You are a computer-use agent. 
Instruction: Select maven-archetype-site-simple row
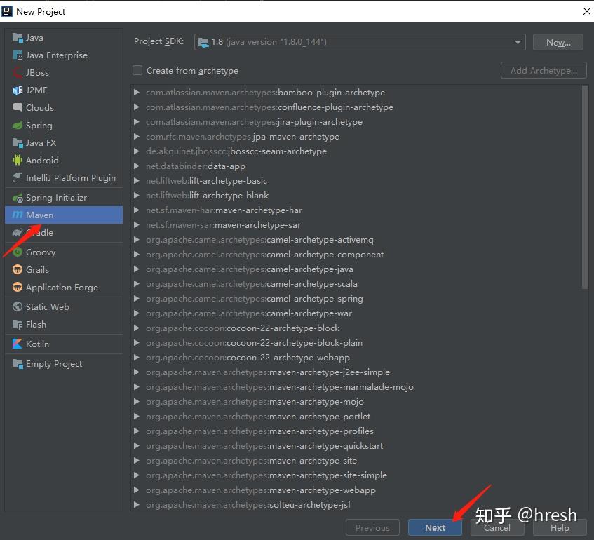tap(358, 475)
